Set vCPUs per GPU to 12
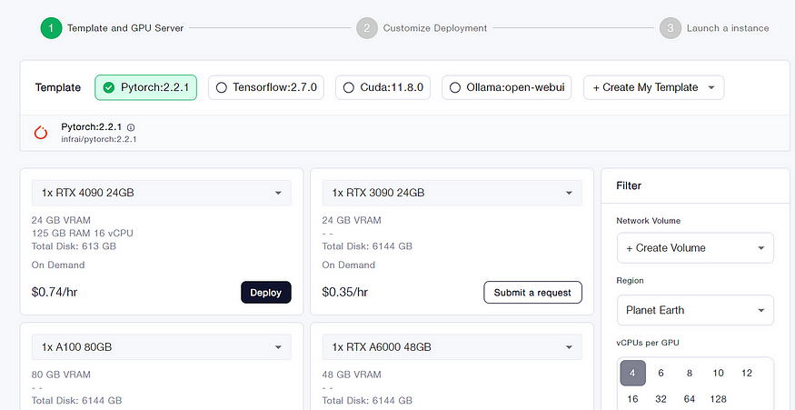The image size is (795, 410). click(746, 373)
